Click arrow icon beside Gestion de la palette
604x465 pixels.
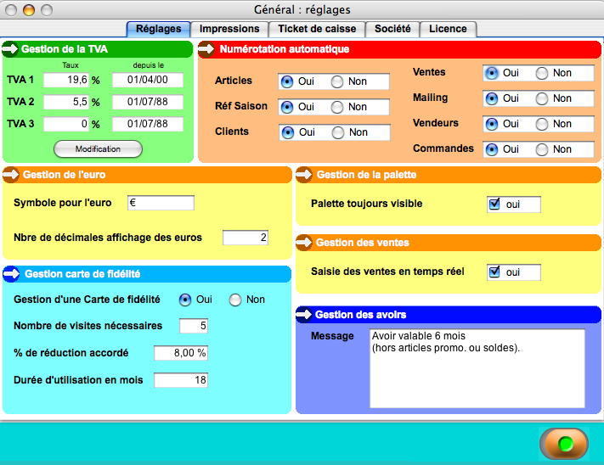click(x=305, y=175)
